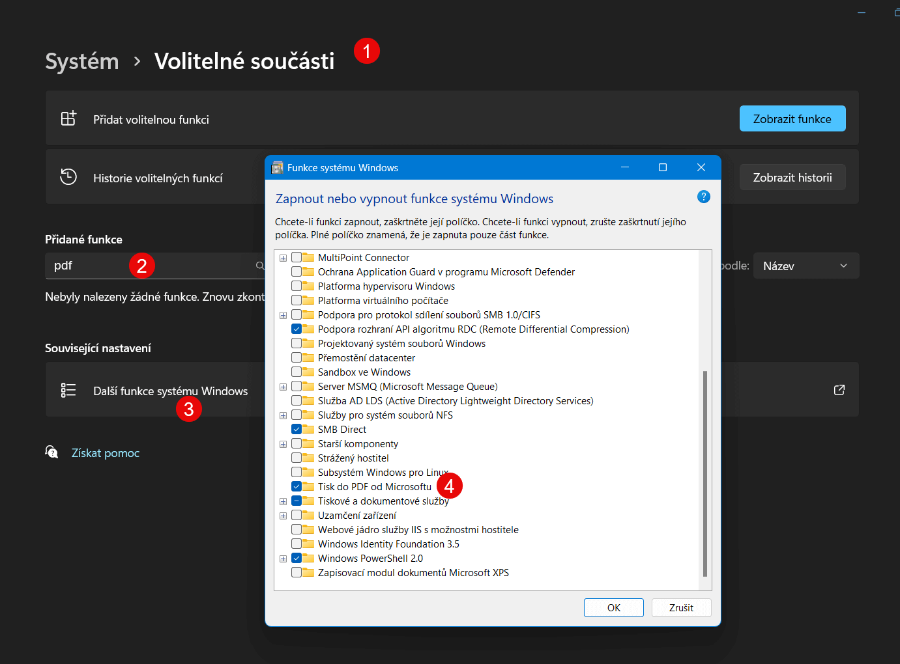Click the Funkce systému Windows title bar icon
900x664 pixels.
(x=278, y=167)
